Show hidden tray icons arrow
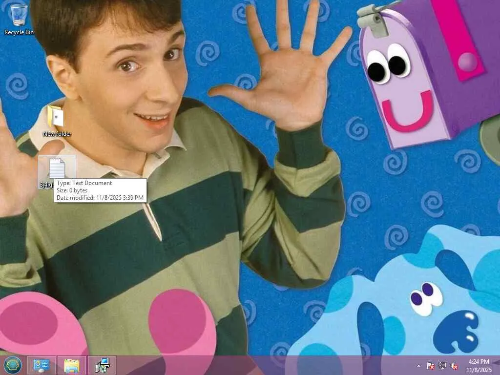This screenshot has height=375, width=500. point(418,366)
